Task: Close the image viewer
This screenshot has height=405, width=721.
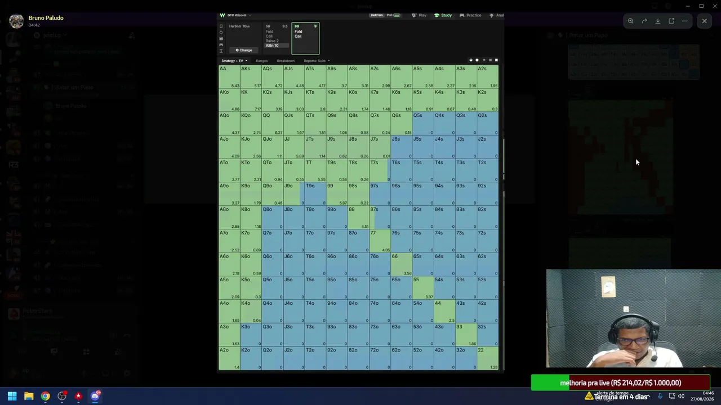Action: point(704,21)
